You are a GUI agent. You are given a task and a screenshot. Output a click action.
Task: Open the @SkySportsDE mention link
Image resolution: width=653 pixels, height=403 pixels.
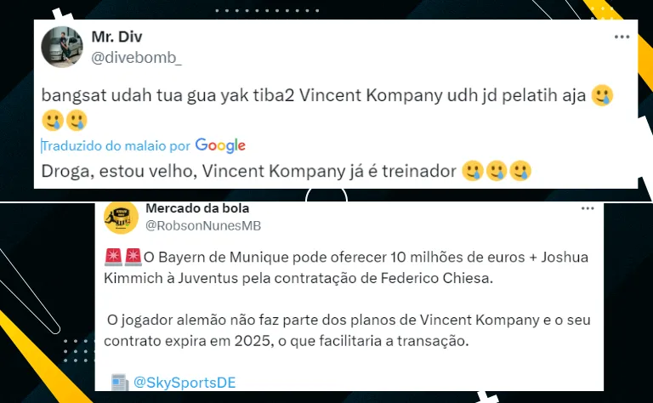[185, 383]
